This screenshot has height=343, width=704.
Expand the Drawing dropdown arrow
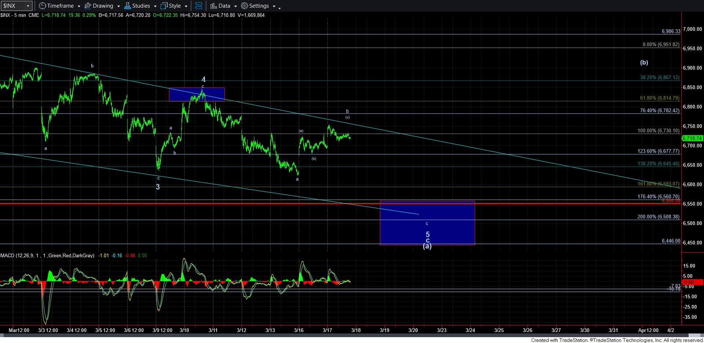pos(118,6)
